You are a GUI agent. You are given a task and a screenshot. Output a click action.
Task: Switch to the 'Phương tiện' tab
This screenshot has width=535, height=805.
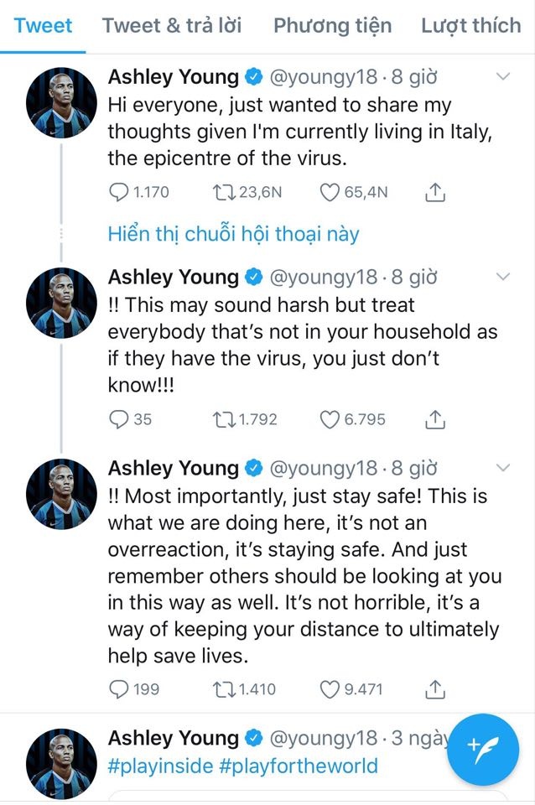point(331,26)
